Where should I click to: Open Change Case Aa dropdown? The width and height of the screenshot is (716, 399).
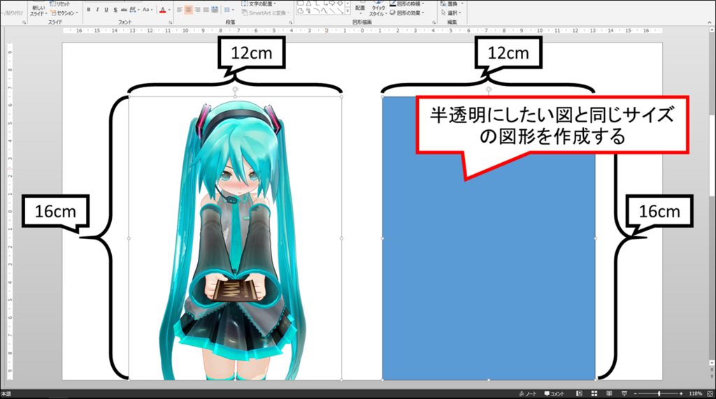(x=147, y=10)
